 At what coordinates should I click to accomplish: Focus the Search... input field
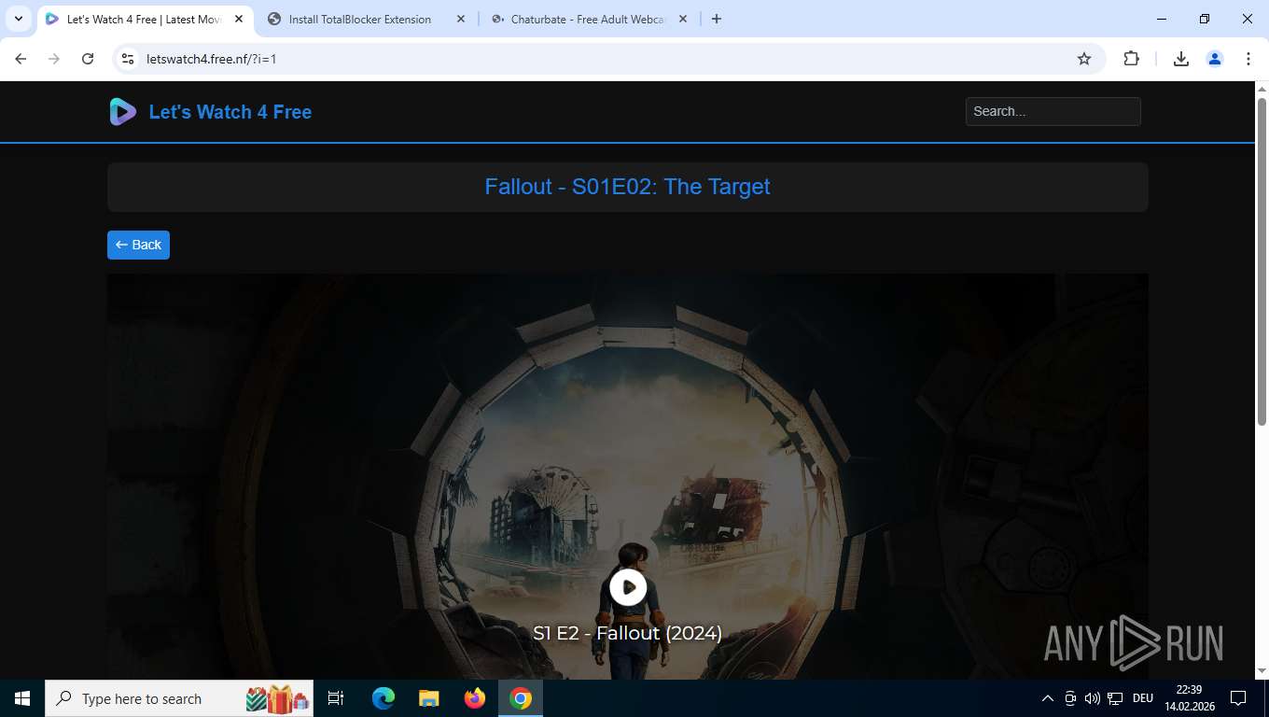(1053, 111)
